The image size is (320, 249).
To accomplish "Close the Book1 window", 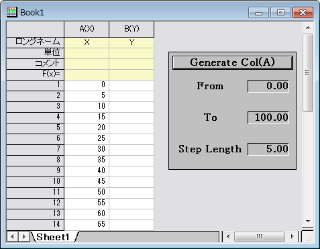I will click(303, 12).
